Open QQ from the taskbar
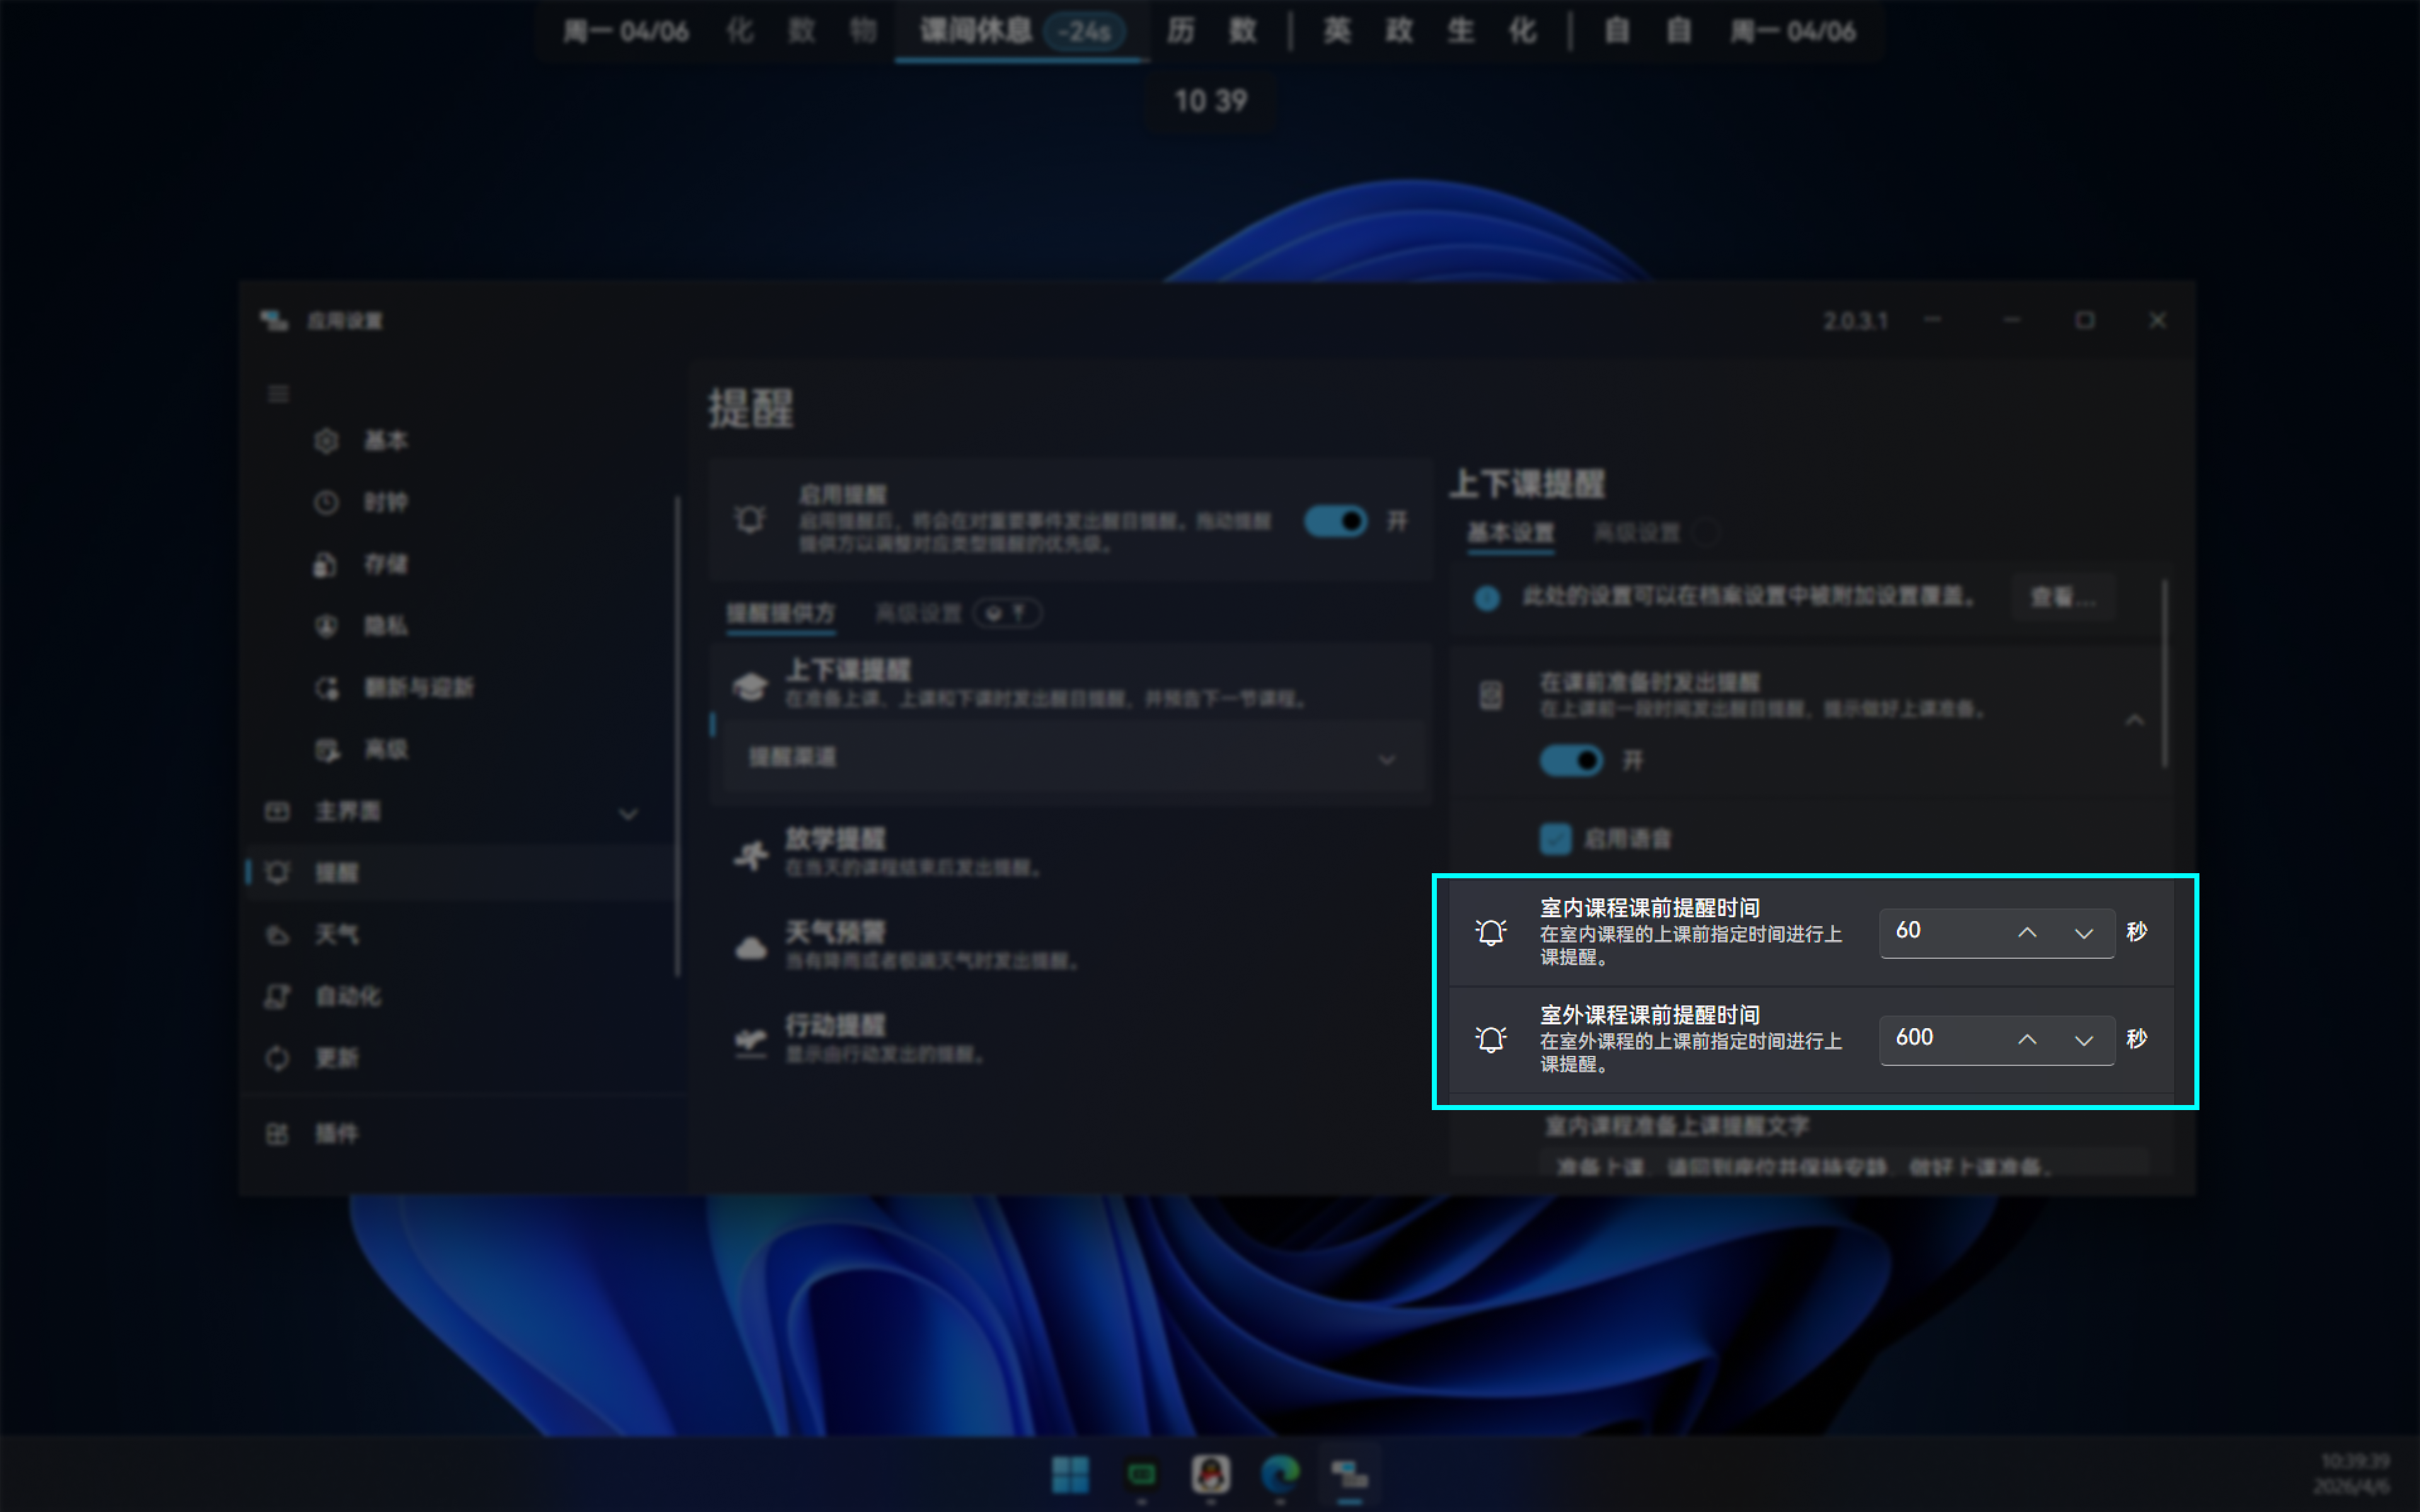The height and width of the screenshot is (1512, 2420). coord(1210,1475)
